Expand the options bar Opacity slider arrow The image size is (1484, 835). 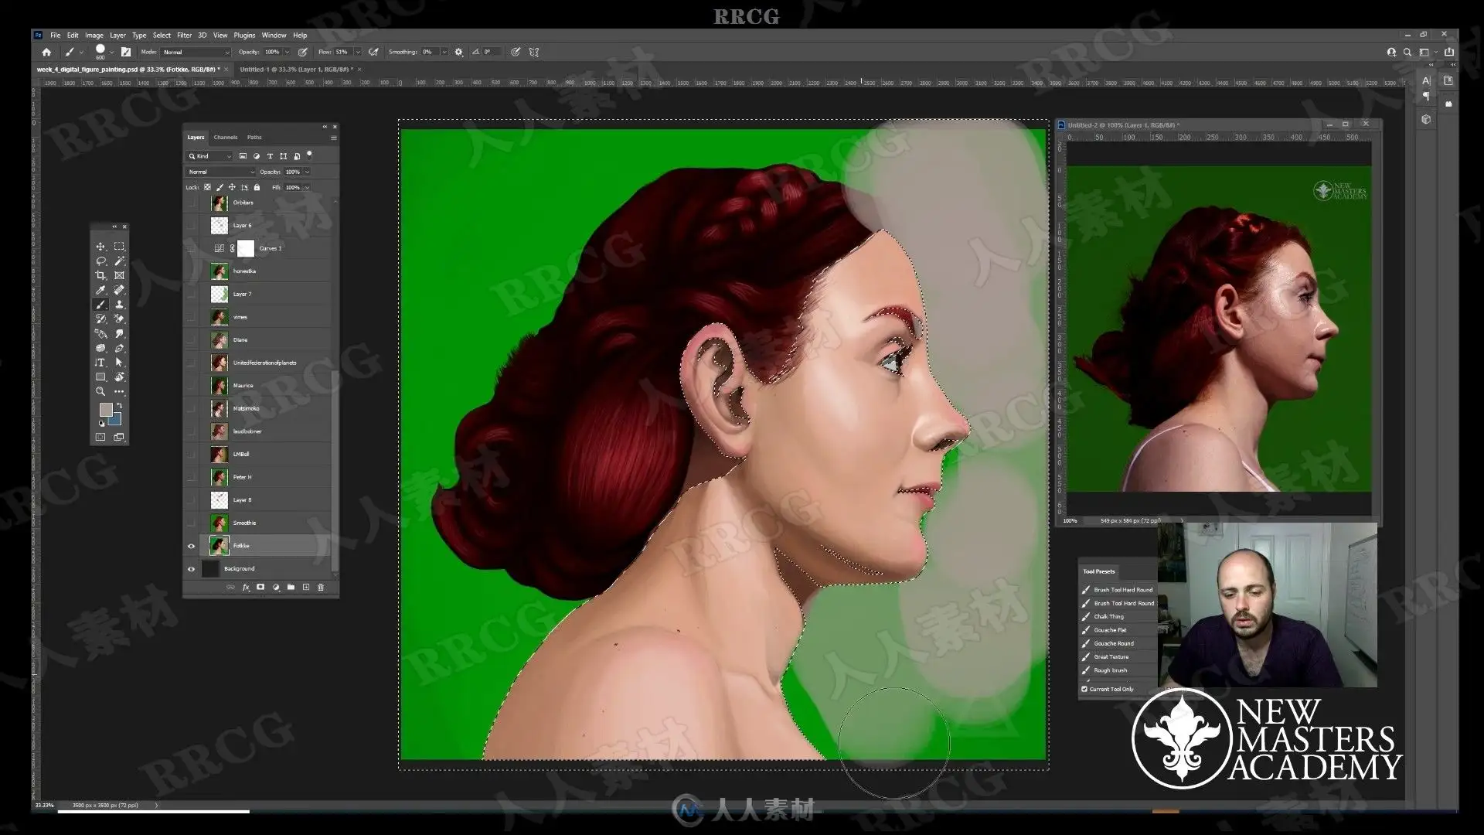pyautogui.click(x=287, y=52)
